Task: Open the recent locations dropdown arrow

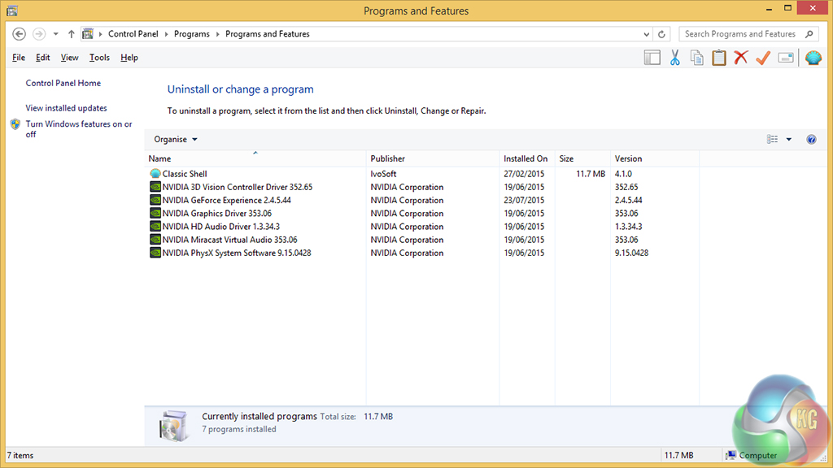Action: (x=56, y=34)
